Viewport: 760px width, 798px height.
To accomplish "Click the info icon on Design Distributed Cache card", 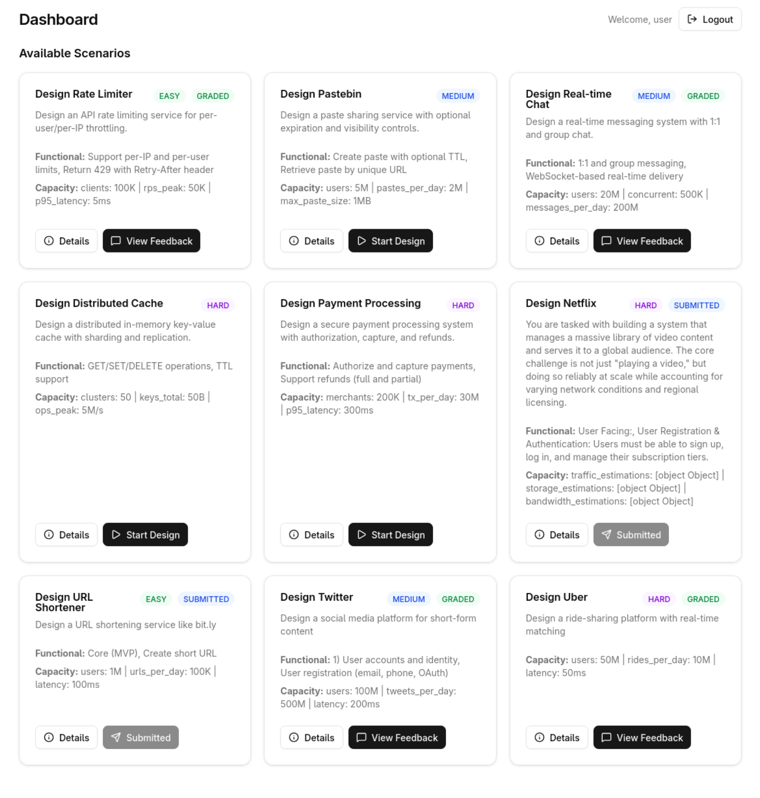I will (x=49, y=535).
